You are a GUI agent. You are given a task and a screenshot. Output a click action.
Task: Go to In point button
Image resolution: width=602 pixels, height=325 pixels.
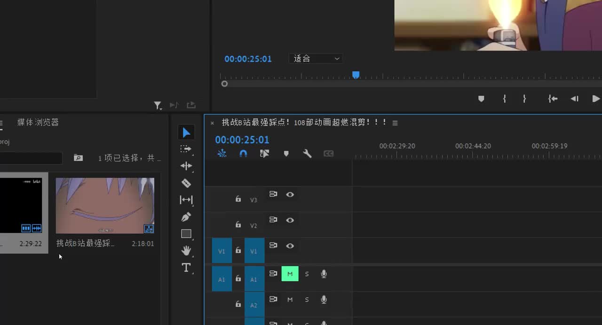coord(553,99)
